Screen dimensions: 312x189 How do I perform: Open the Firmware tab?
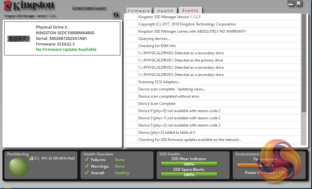point(139,11)
